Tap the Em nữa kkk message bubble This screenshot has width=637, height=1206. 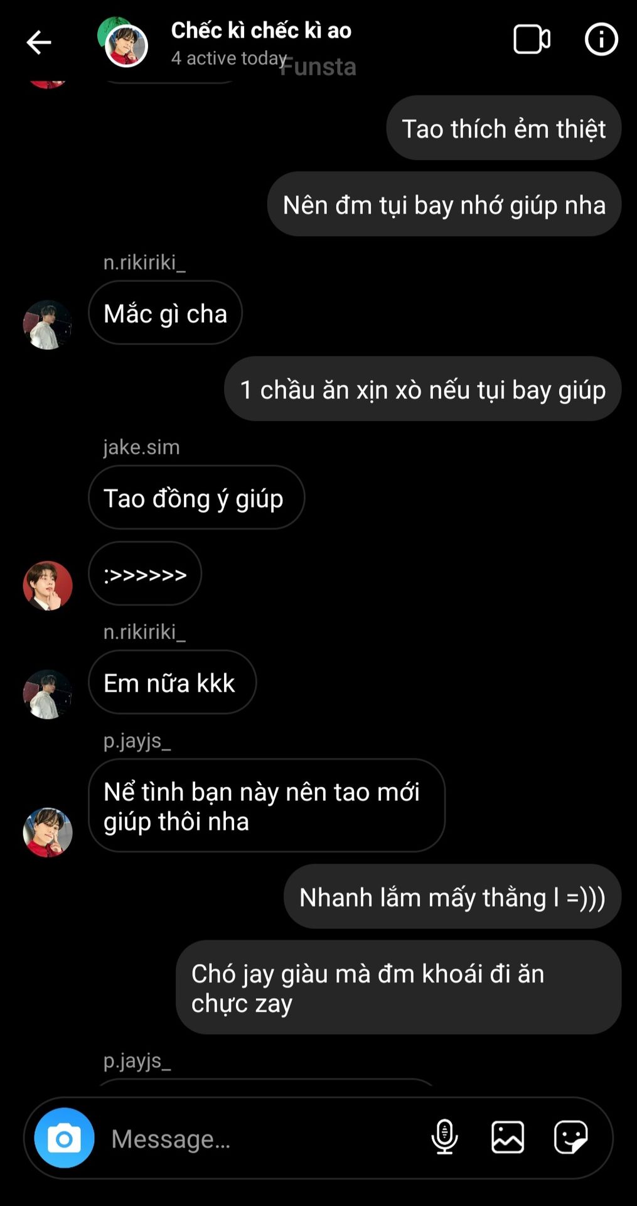coord(172,682)
